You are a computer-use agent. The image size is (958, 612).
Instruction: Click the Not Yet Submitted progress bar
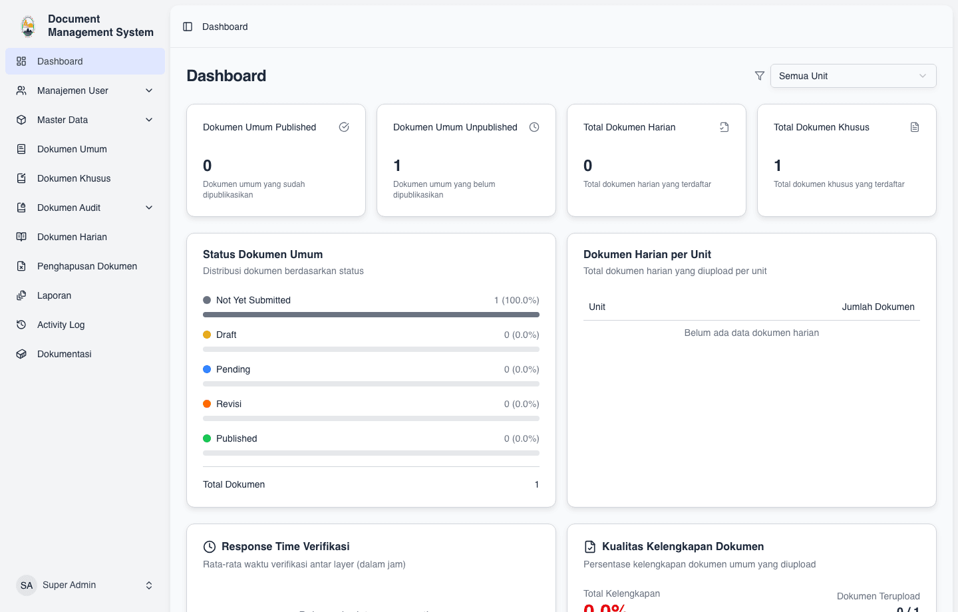coord(371,315)
